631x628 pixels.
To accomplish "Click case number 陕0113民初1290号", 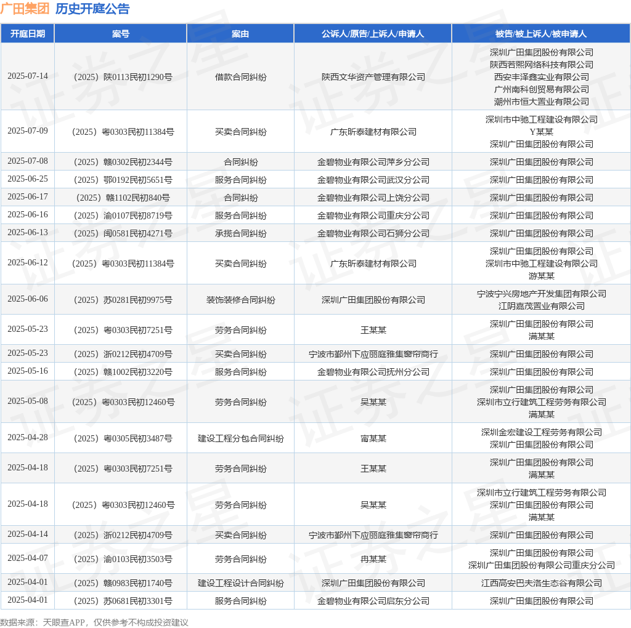I will click(x=123, y=77).
